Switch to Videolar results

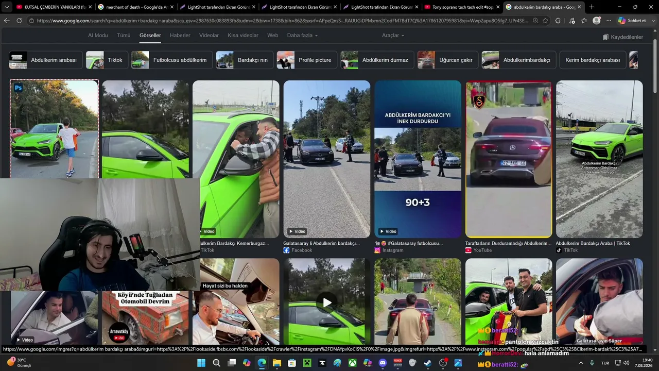coord(209,36)
